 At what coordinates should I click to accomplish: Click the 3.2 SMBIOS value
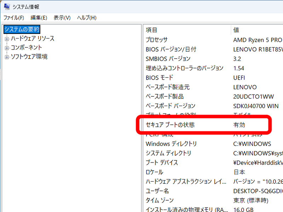coord(237,59)
